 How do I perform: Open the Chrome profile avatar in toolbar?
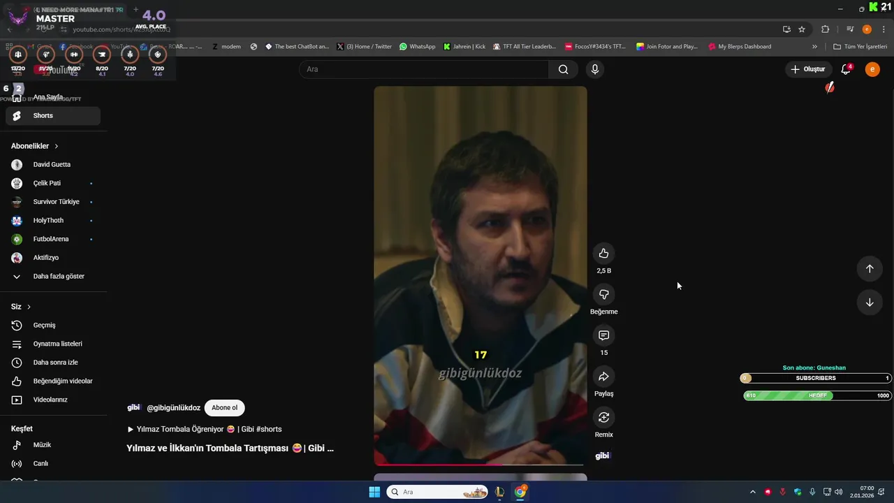pos(867,29)
